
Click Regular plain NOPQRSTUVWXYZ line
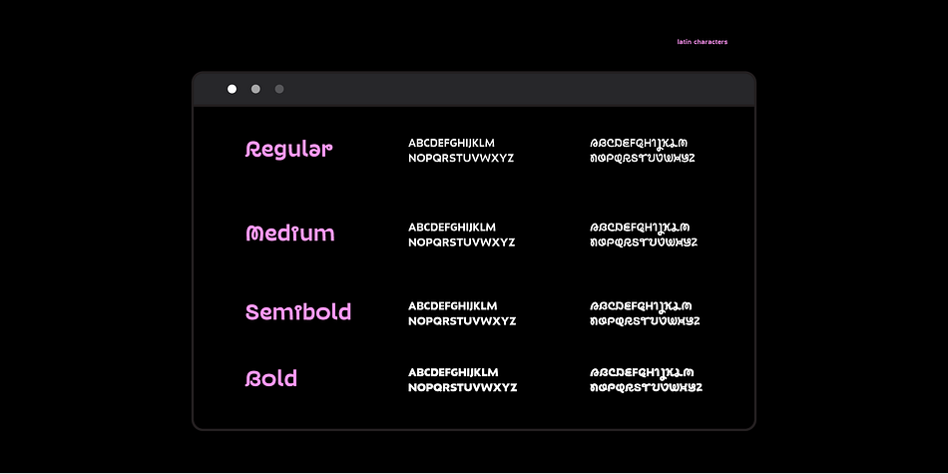(461, 159)
